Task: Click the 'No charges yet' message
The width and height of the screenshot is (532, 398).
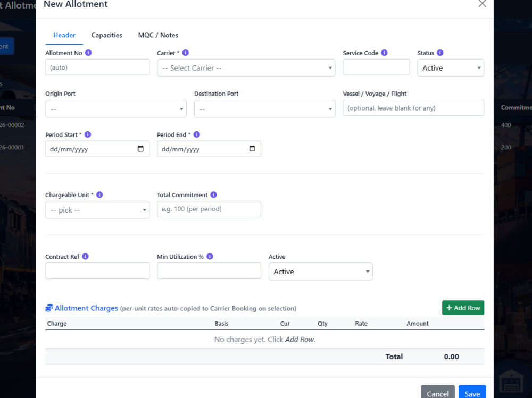Action: (x=264, y=340)
